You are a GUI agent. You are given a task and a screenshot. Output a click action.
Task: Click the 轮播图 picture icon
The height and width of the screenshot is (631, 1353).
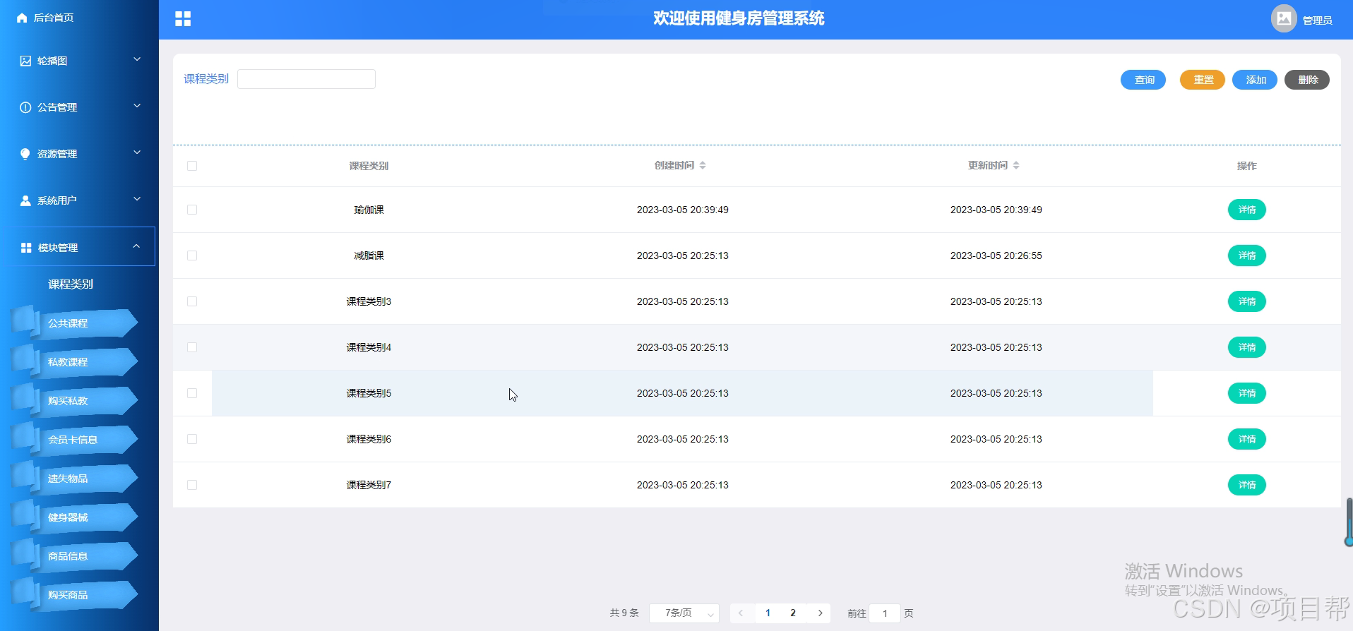point(25,61)
